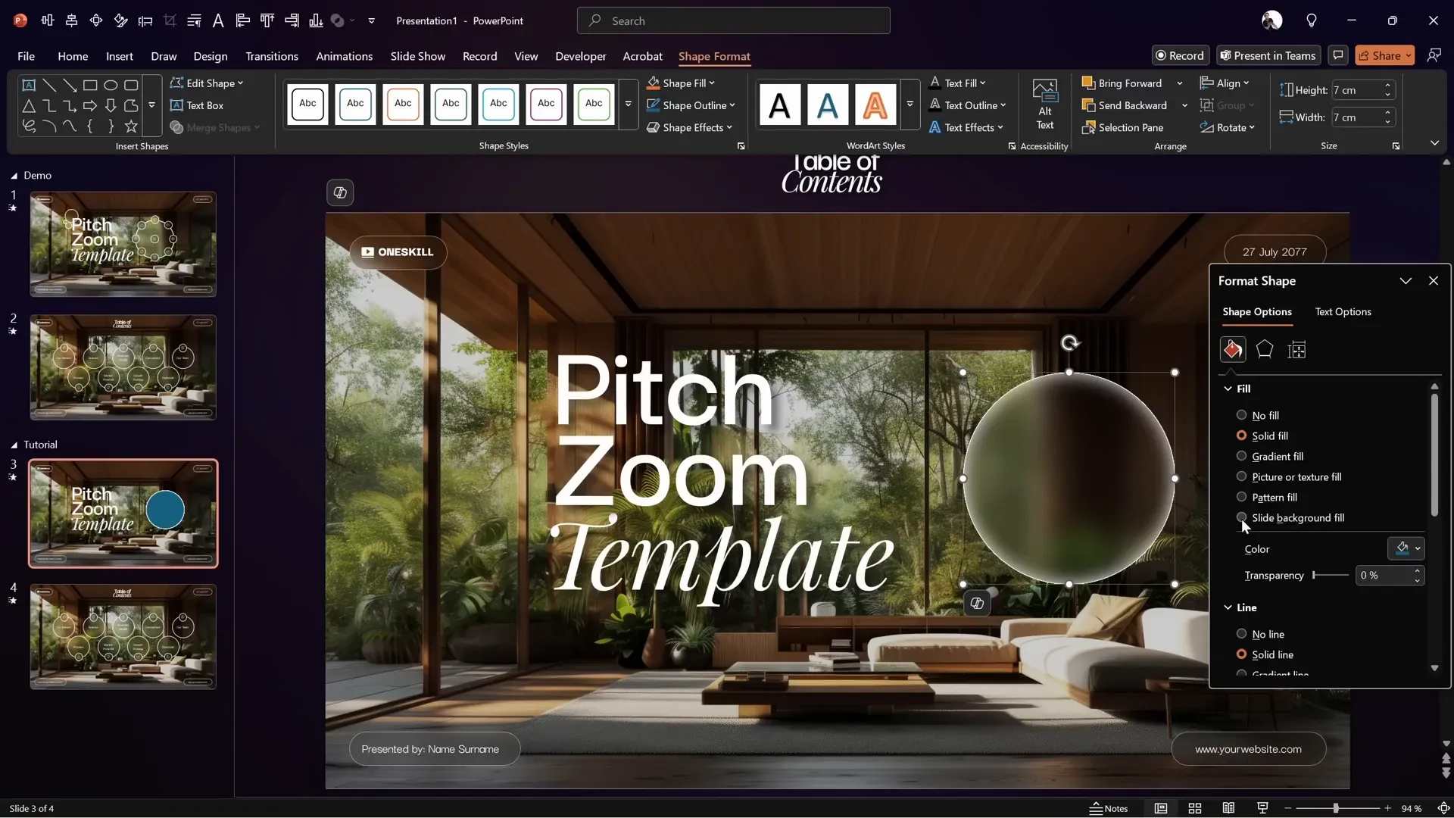Open the Selection Pane

(1123, 127)
